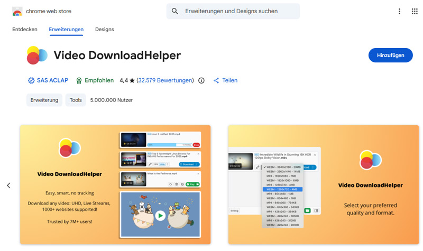Open the first promo screenshot
This screenshot has width=423, height=251.
(115, 184)
